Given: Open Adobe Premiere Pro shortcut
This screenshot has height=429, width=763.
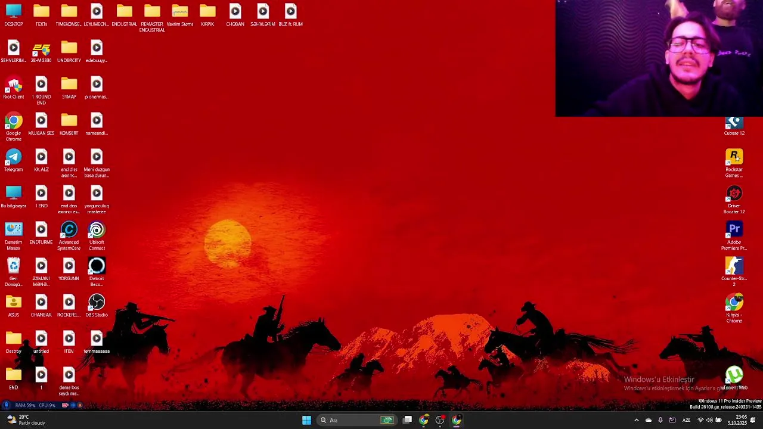Looking at the screenshot, I should (x=734, y=237).
